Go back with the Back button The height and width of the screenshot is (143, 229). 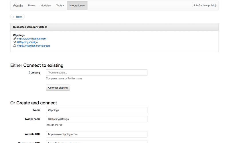17,17
